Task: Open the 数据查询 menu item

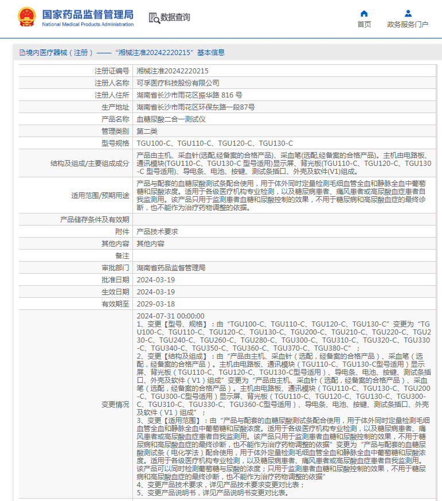Action: click(175, 17)
